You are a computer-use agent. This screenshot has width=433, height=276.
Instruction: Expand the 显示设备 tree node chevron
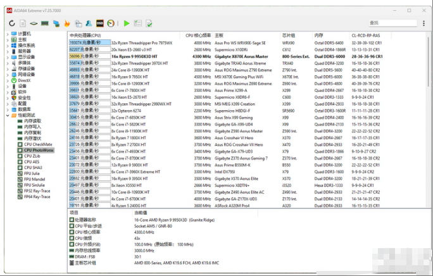[x=8, y=57]
